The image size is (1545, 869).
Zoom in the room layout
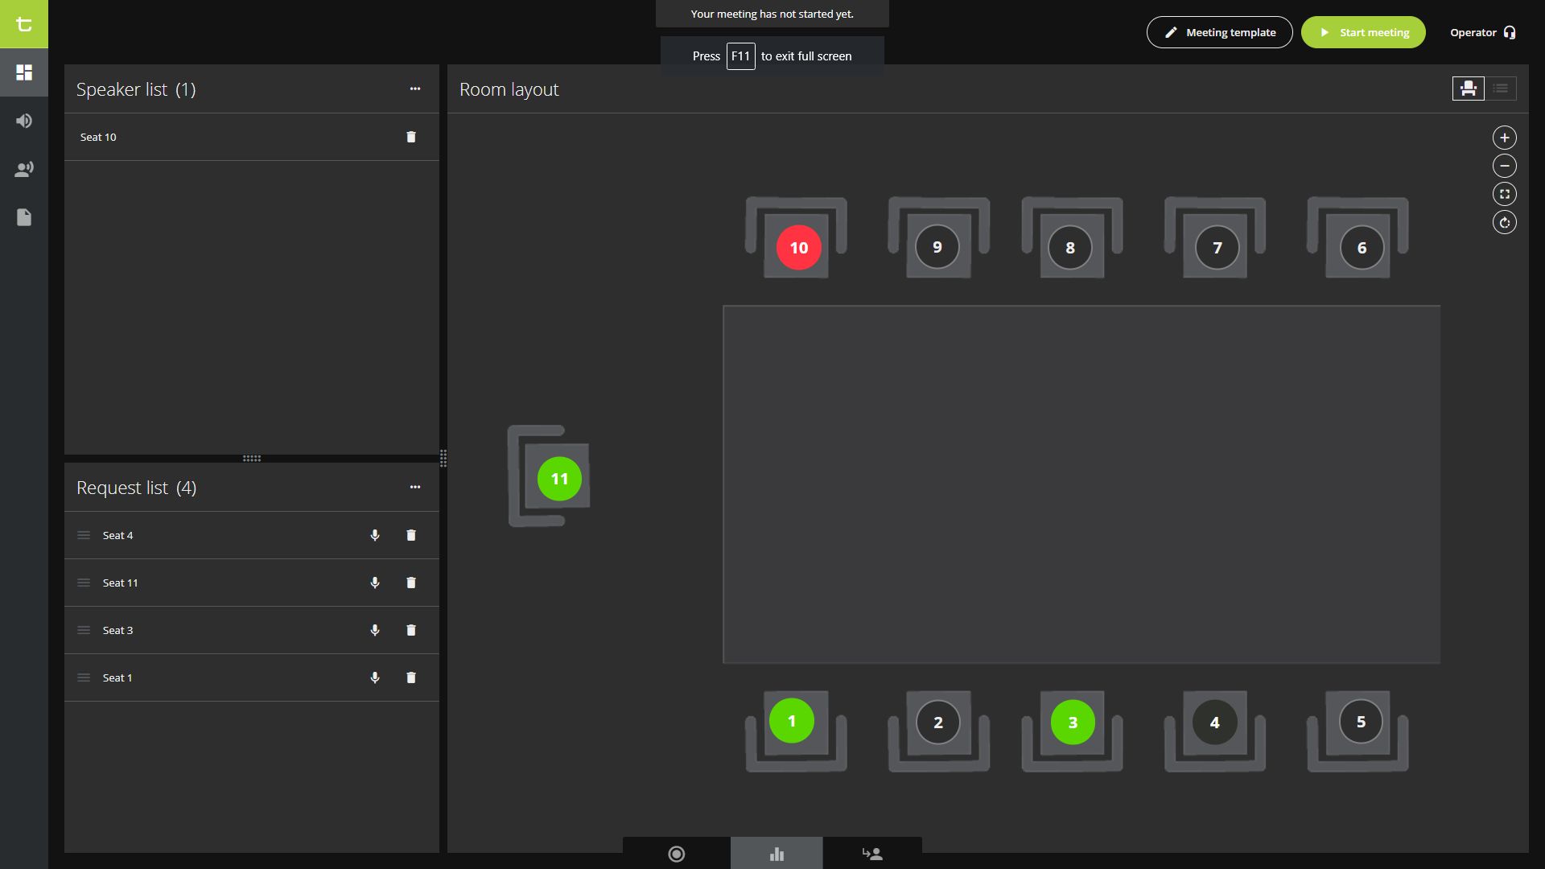1505,138
